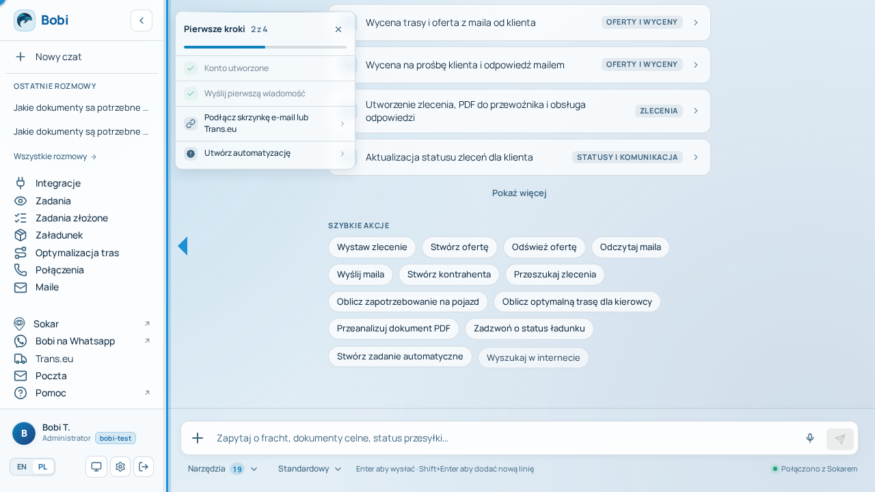Expand Podłącz skrzynkę e-mail lub Trans.eu step

(x=265, y=124)
